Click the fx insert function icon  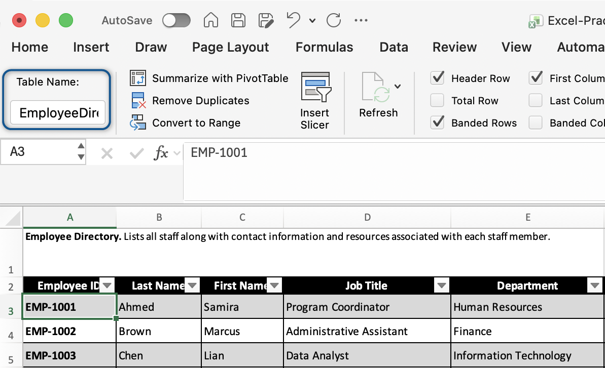coord(161,153)
